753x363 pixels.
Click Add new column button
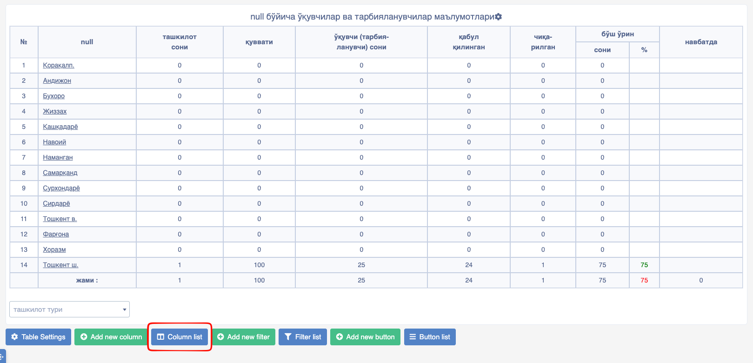click(x=111, y=337)
